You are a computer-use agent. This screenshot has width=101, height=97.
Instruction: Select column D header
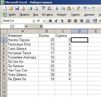(79, 31)
